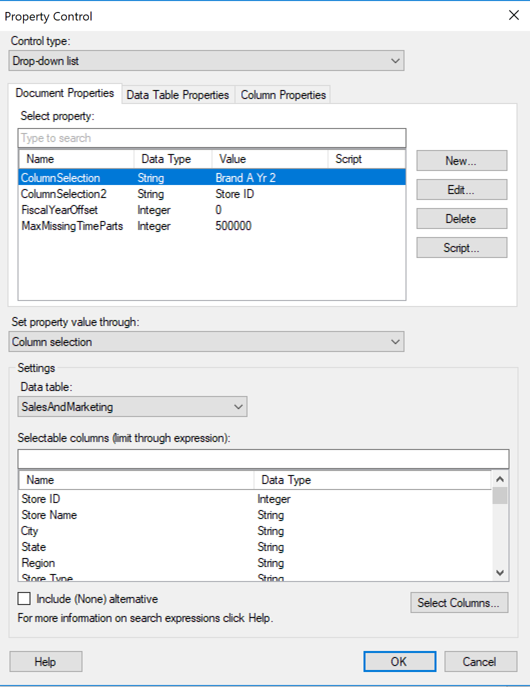The height and width of the screenshot is (687, 530).
Task: Click the Select Columns... button
Action: 459,602
